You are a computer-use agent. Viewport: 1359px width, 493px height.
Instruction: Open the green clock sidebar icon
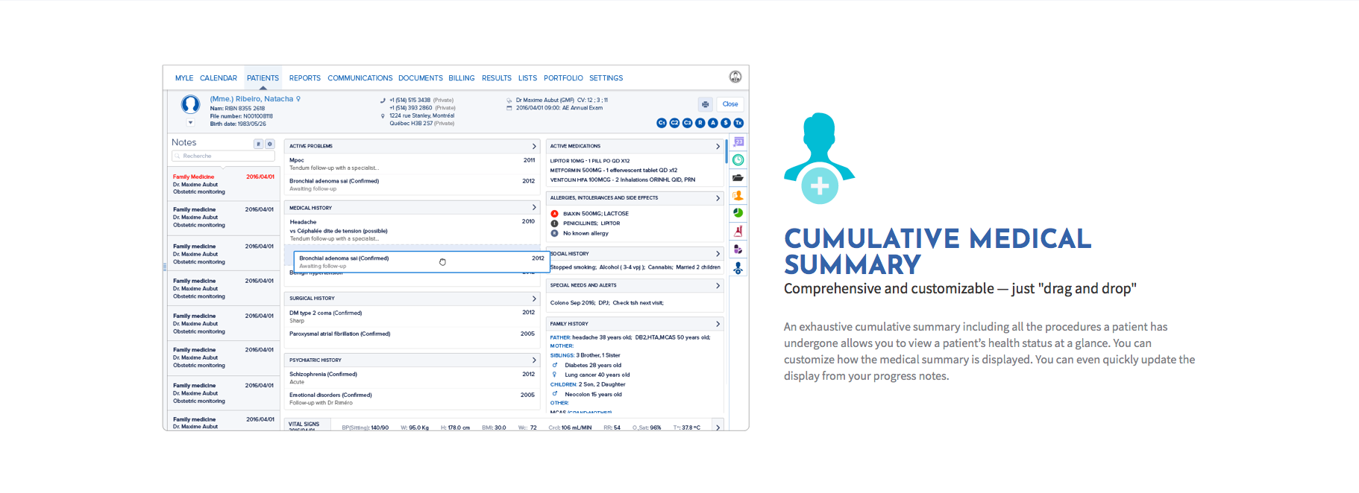point(738,160)
